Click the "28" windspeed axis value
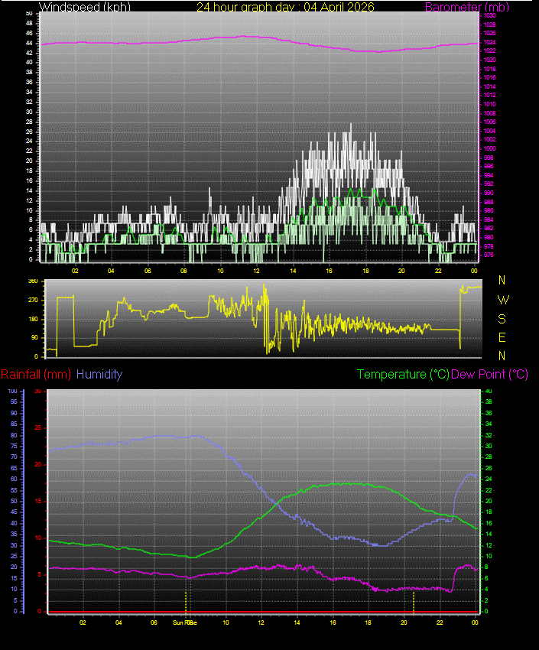This screenshot has height=650, width=539. 29,122
